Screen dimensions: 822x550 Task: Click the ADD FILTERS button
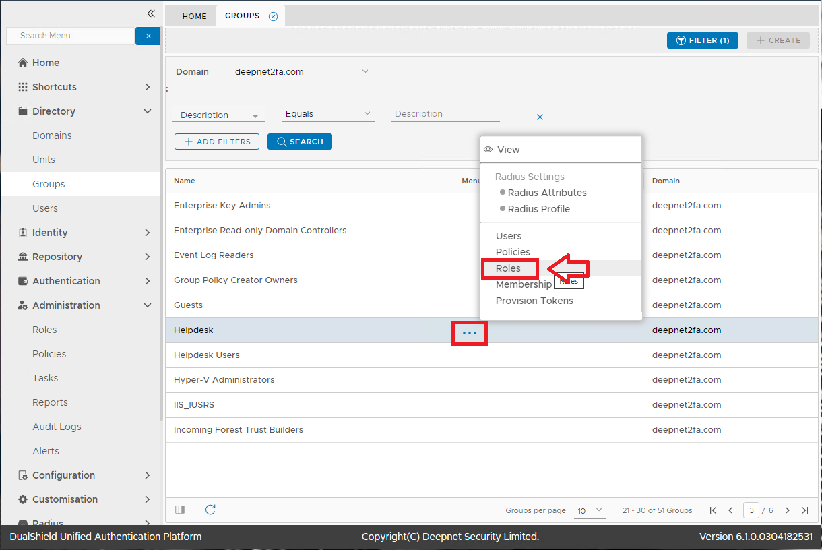pyautogui.click(x=217, y=142)
